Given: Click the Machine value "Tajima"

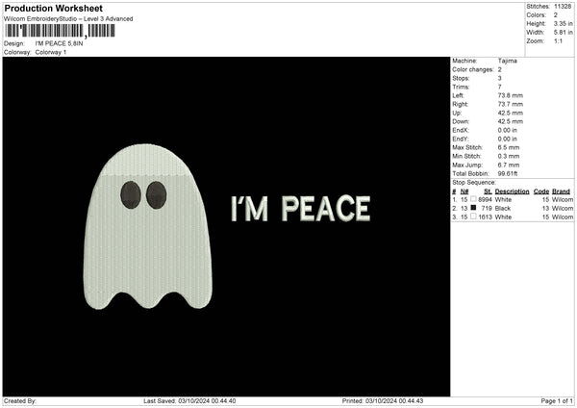Looking at the screenshot, I should (x=508, y=61).
